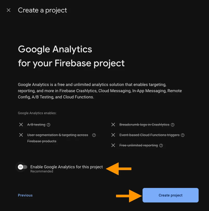
Task: Click the Breadcrumb logs in Crashlytics text
Action: [144, 125]
